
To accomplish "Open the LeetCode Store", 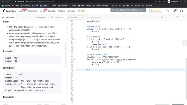I will (82, 11).
